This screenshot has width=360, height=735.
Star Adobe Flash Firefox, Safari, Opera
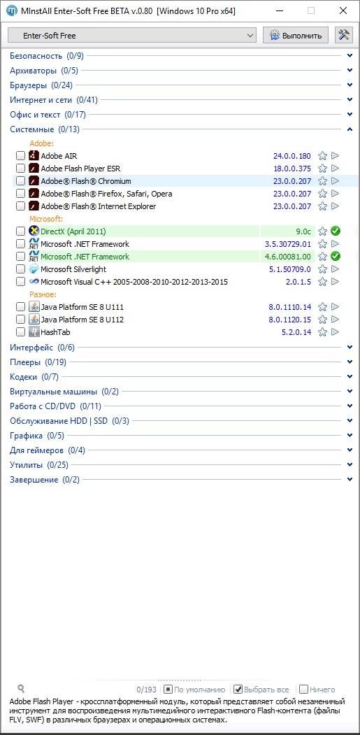click(x=322, y=194)
